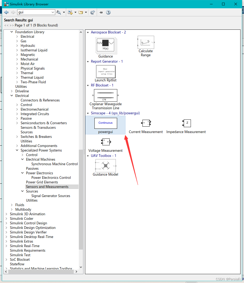Select the UAV Guidance Model block
Image resolution: width=244 pixels, height=283 pixels.
pos(106,166)
